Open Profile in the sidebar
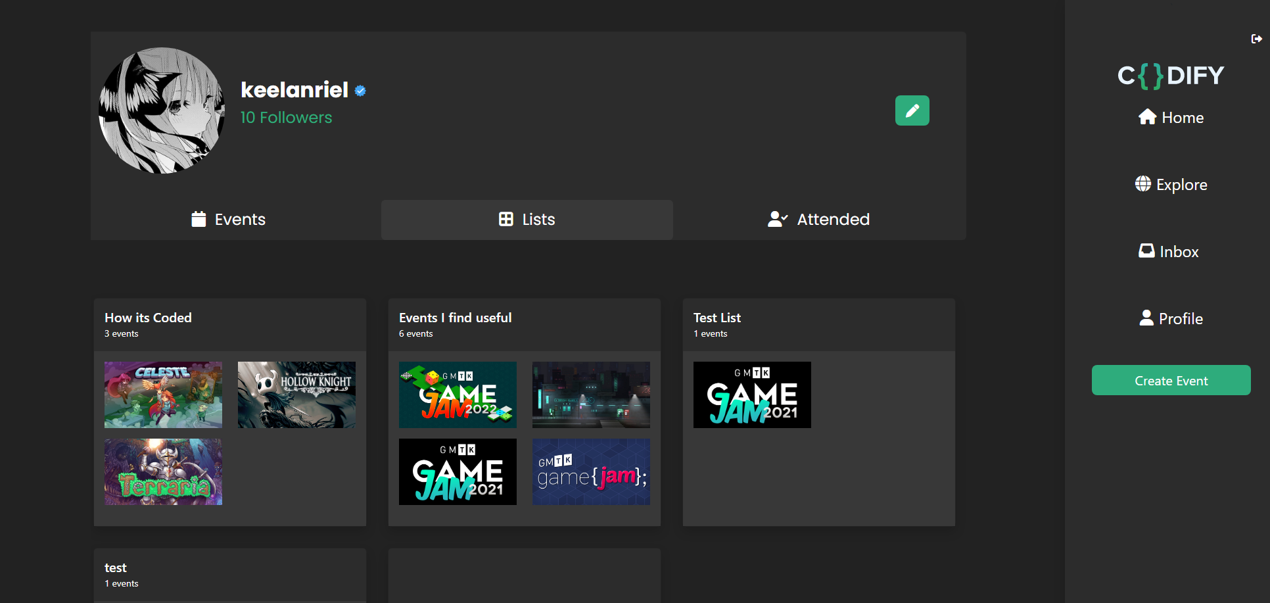 1171,319
